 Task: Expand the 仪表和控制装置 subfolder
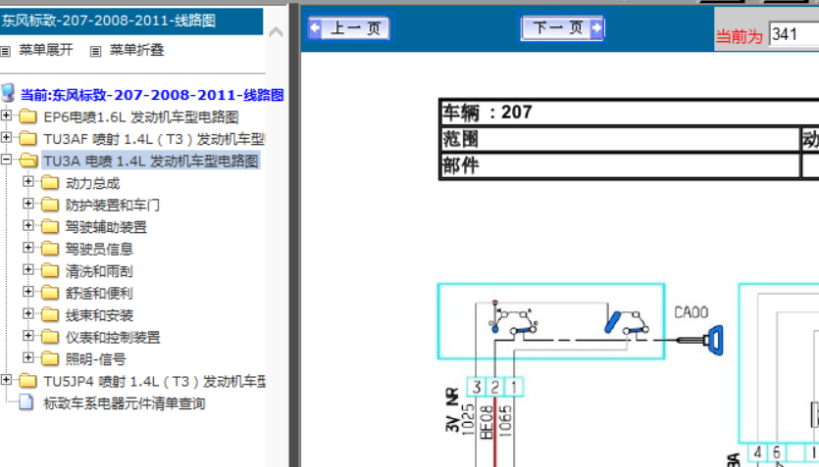pyautogui.click(x=28, y=336)
